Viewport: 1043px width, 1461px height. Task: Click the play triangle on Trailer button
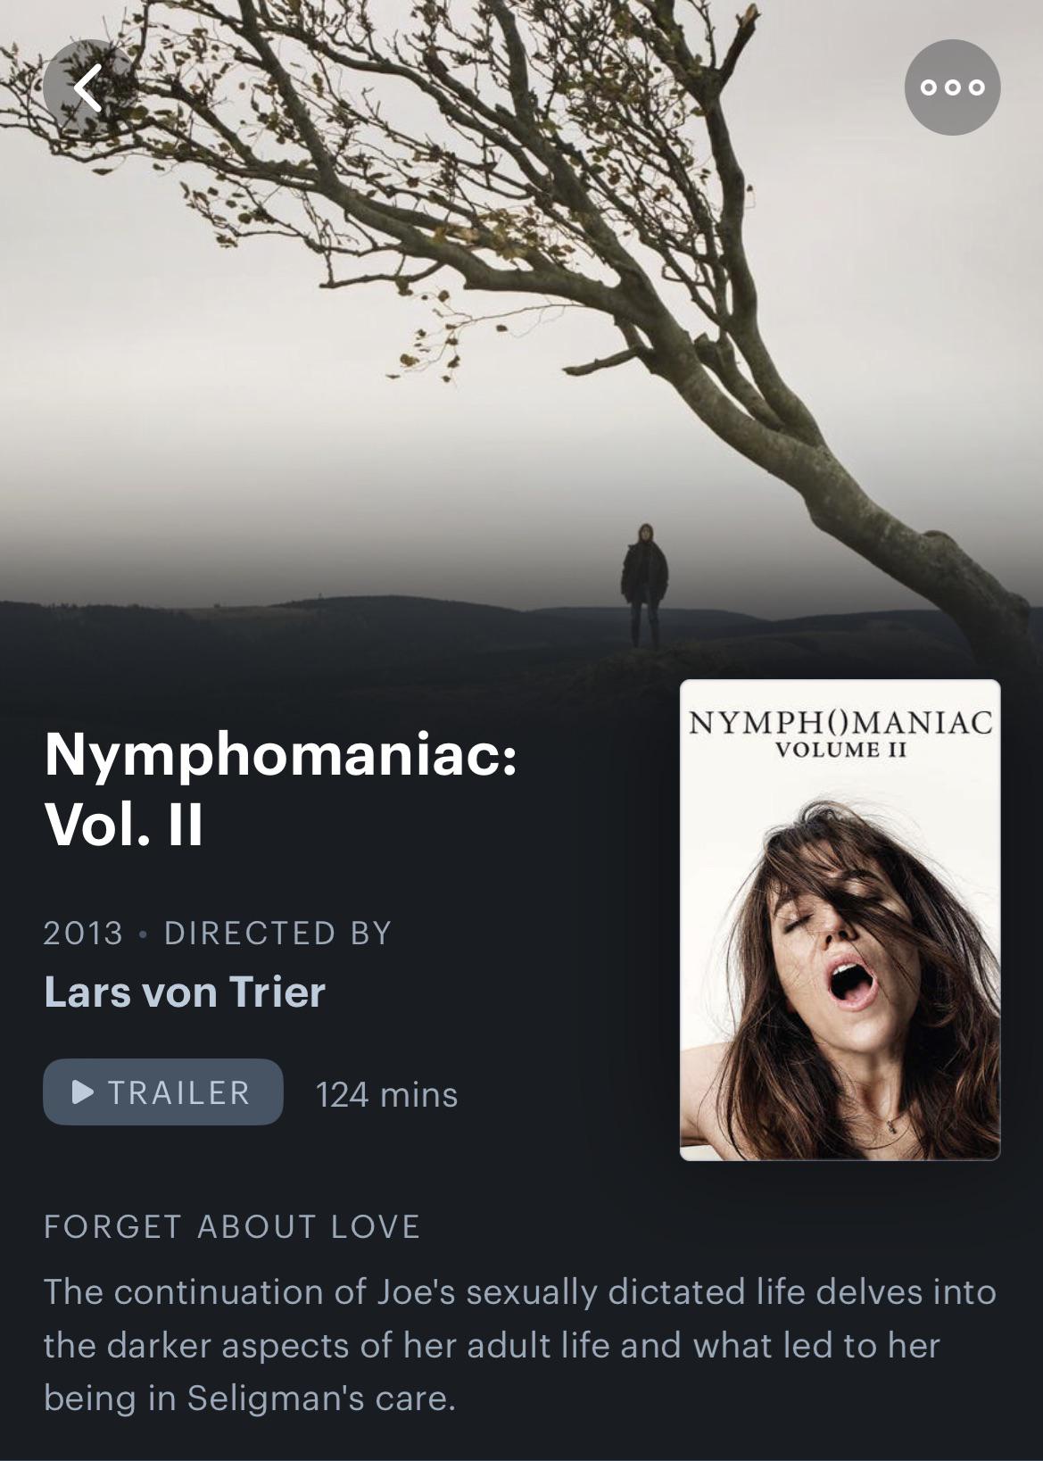83,1092
